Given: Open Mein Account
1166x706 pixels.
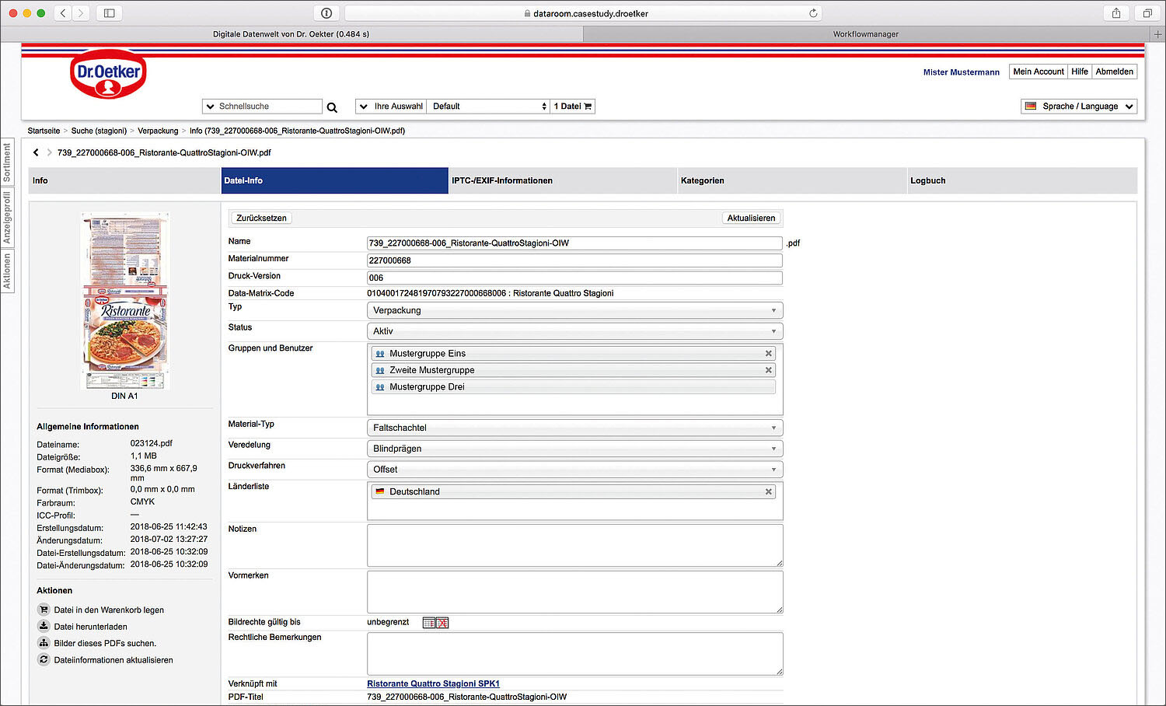Looking at the screenshot, I should pos(1039,72).
